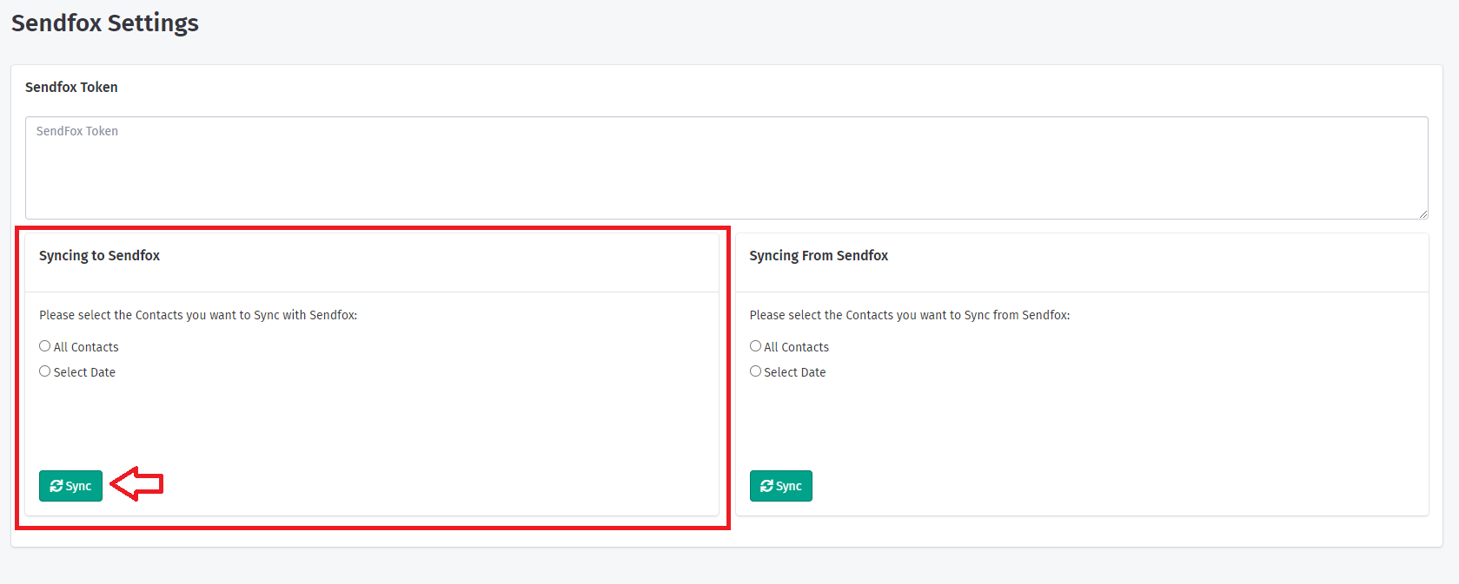Click the Select Date label text in Syncing From Sendfox
Image resolution: width=1459 pixels, height=584 pixels.
794,372
